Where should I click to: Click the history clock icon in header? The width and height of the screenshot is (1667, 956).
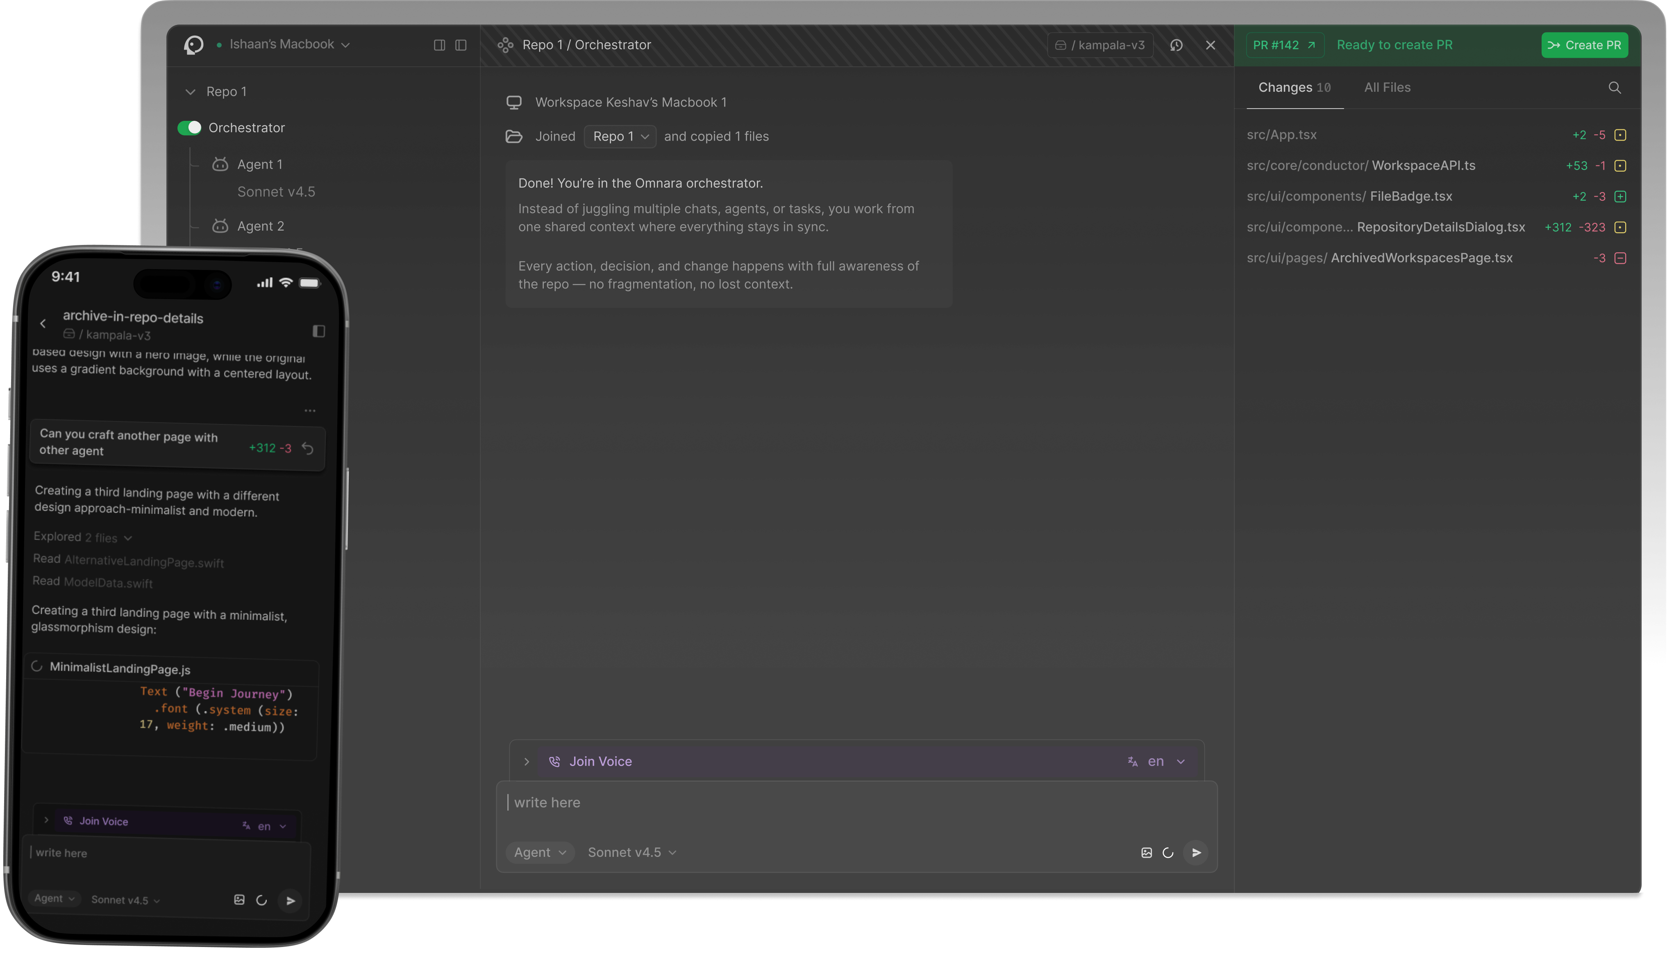pyautogui.click(x=1176, y=45)
